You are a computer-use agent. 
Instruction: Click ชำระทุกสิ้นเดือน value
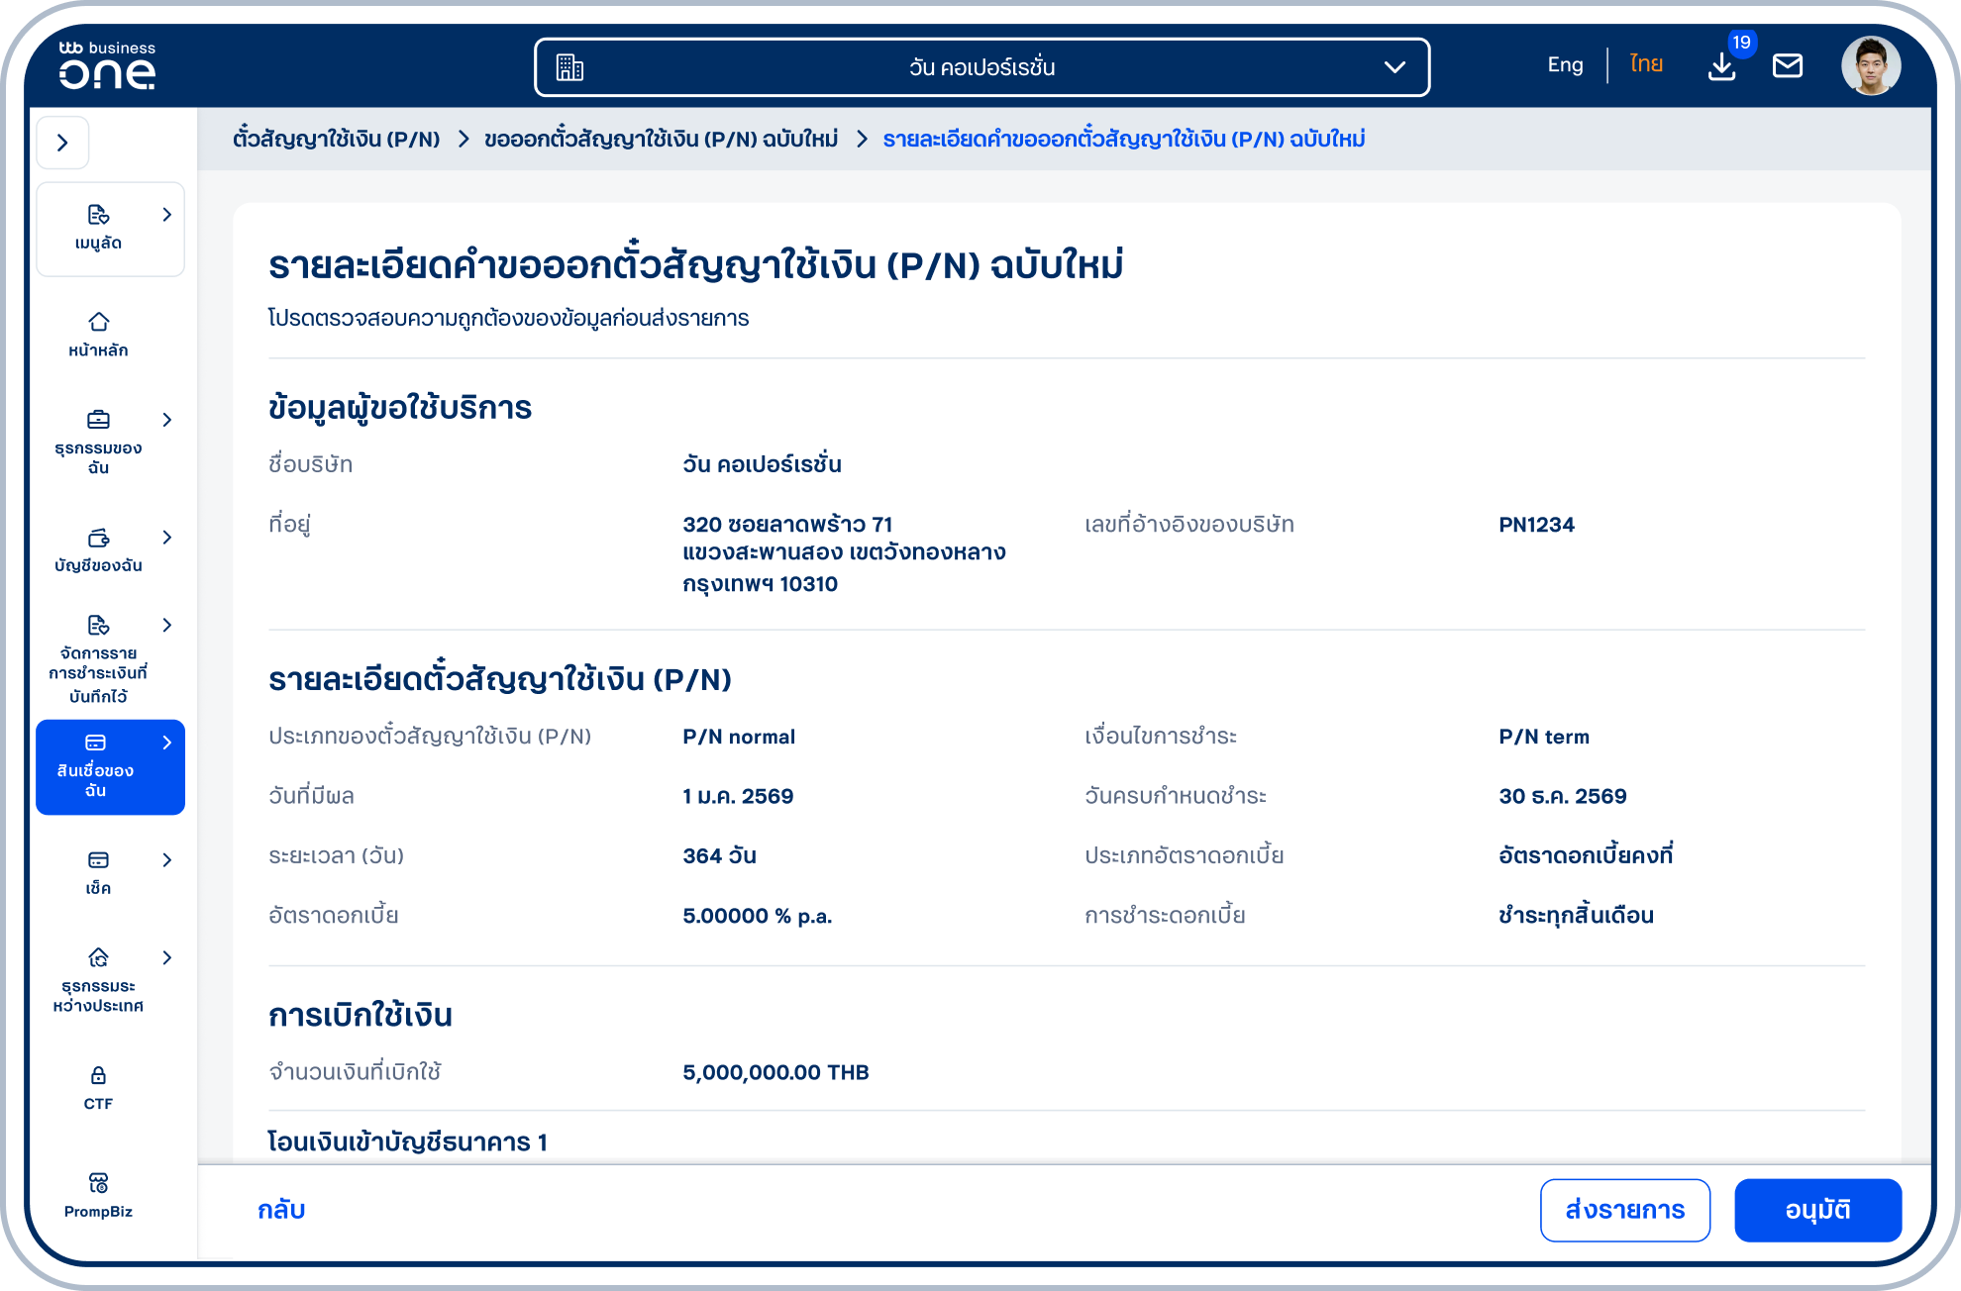[x=1576, y=915]
